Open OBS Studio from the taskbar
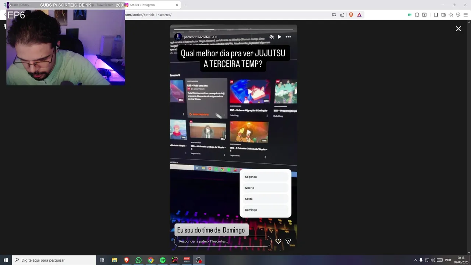 pyautogui.click(x=199, y=260)
